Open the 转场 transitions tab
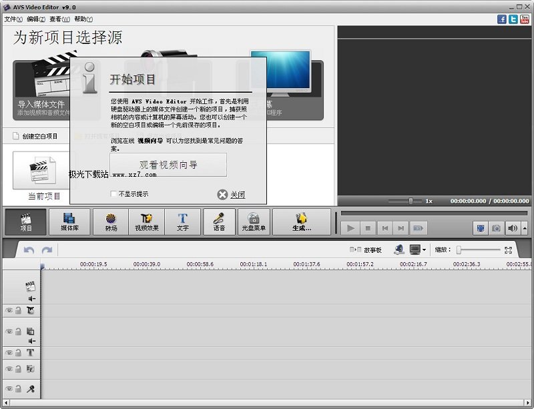 (111, 222)
